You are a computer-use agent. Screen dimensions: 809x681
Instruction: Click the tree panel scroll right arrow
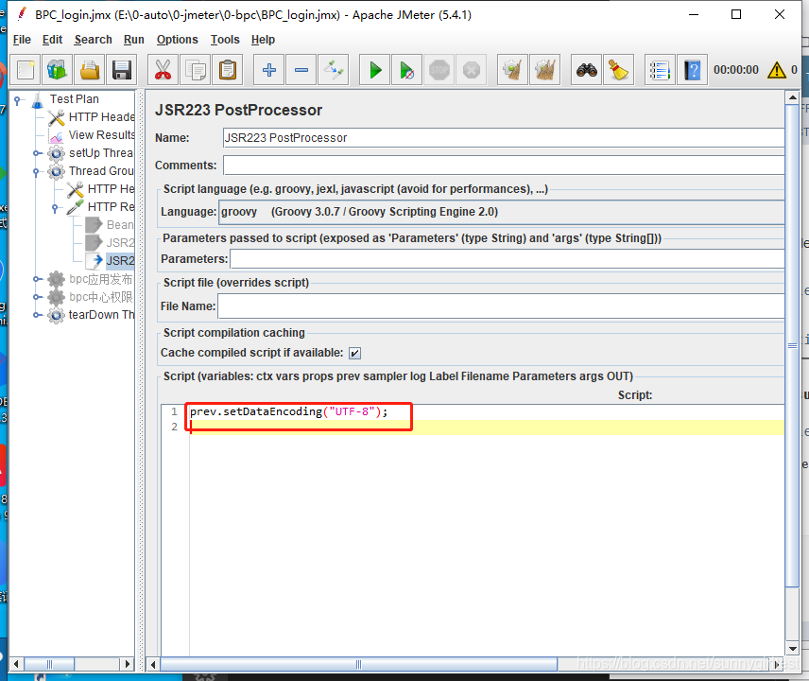[x=127, y=664]
